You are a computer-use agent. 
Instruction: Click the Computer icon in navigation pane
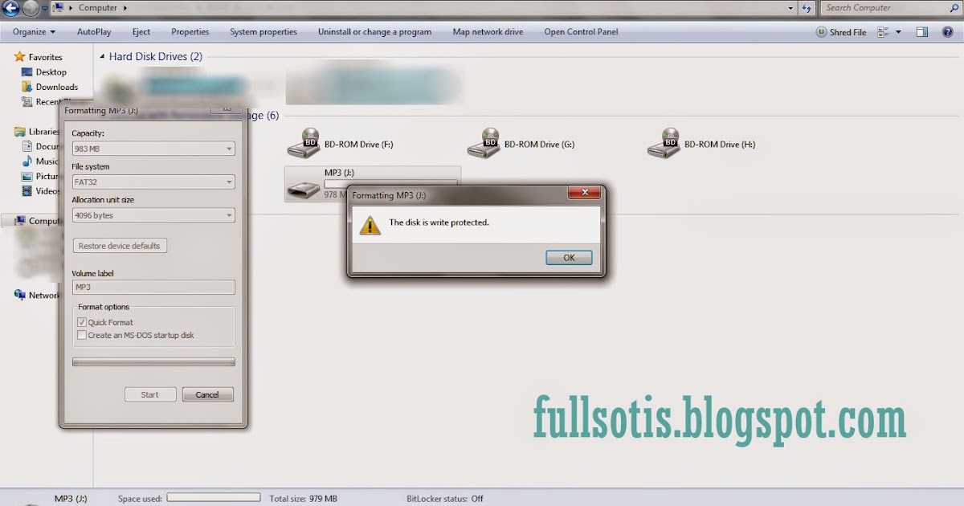20,221
